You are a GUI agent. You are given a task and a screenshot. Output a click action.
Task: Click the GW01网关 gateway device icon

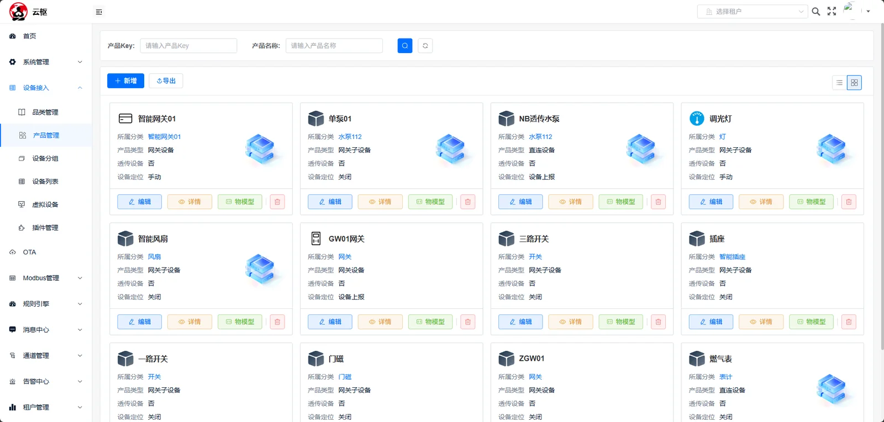[316, 238]
